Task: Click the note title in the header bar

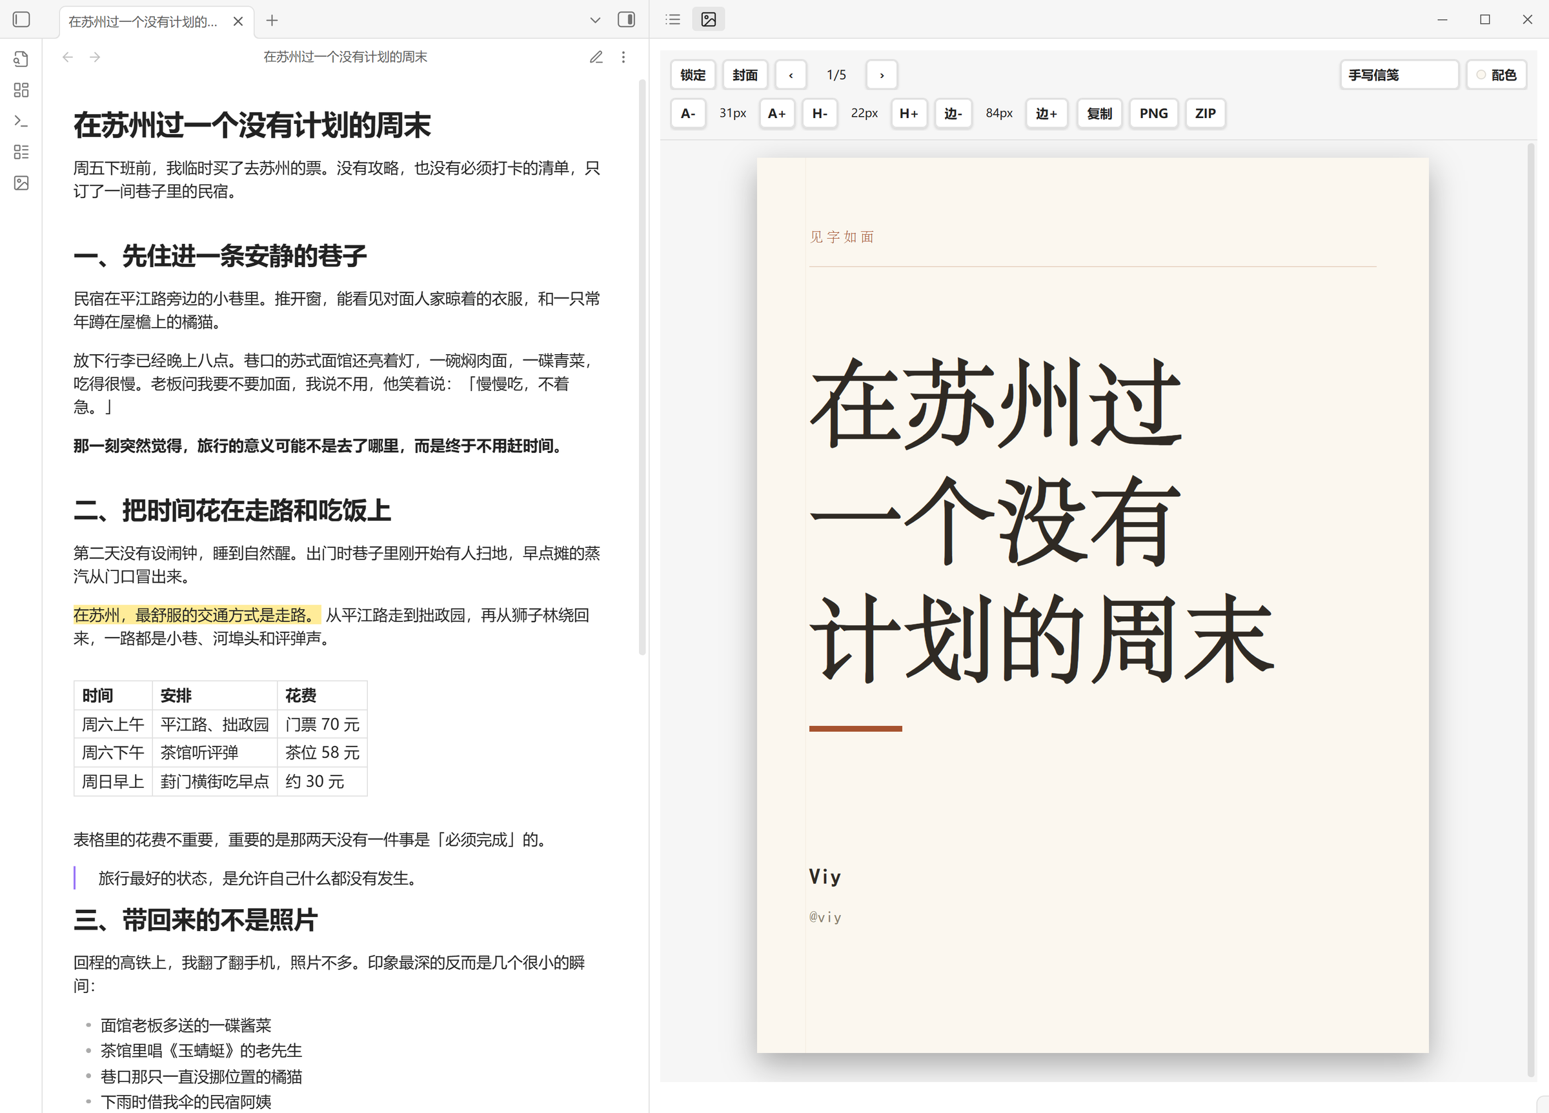Action: tap(345, 57)
